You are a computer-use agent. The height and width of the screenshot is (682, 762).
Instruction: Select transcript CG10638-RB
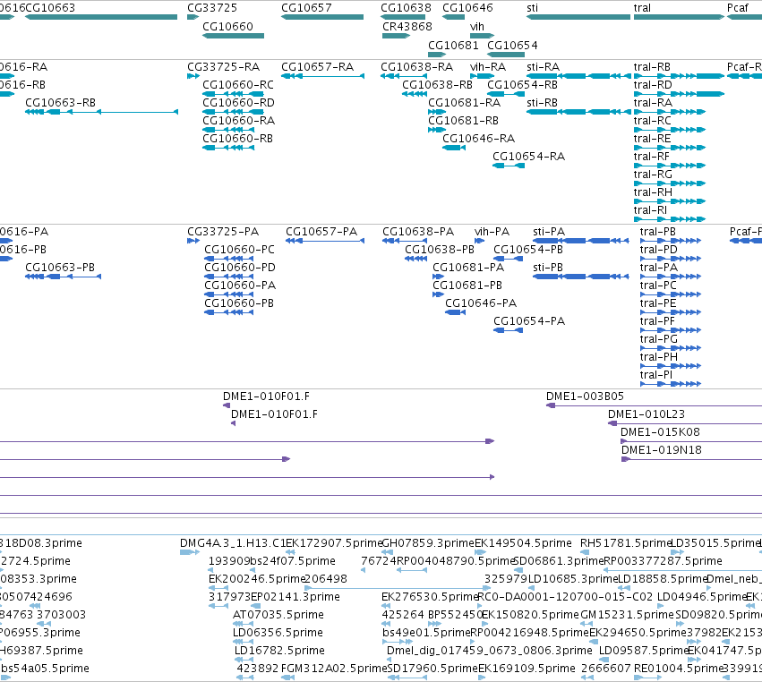click(415, 94)
